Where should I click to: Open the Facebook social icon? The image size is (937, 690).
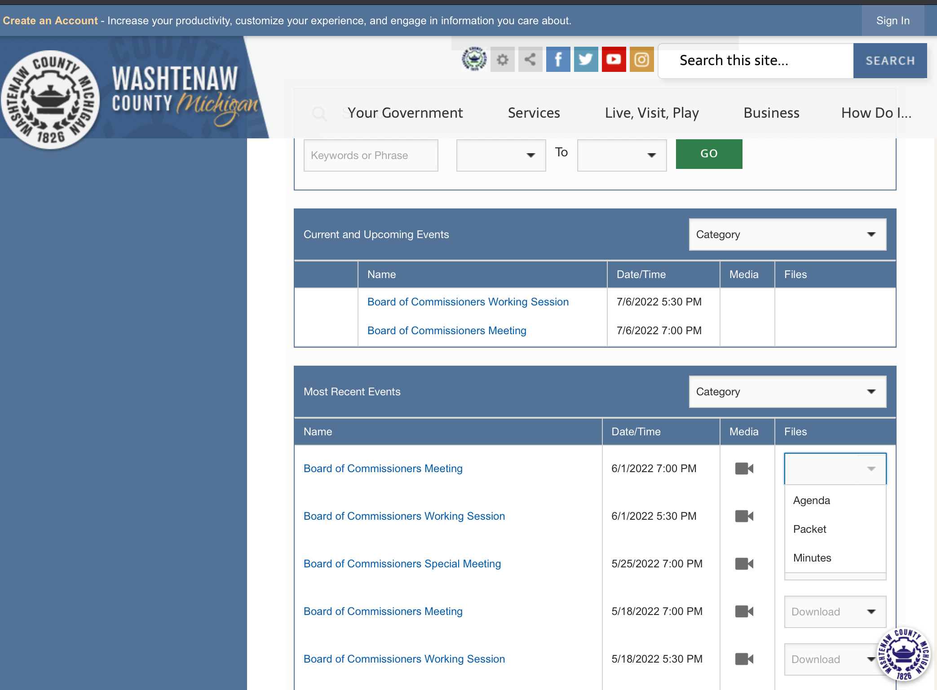(558, 59)
